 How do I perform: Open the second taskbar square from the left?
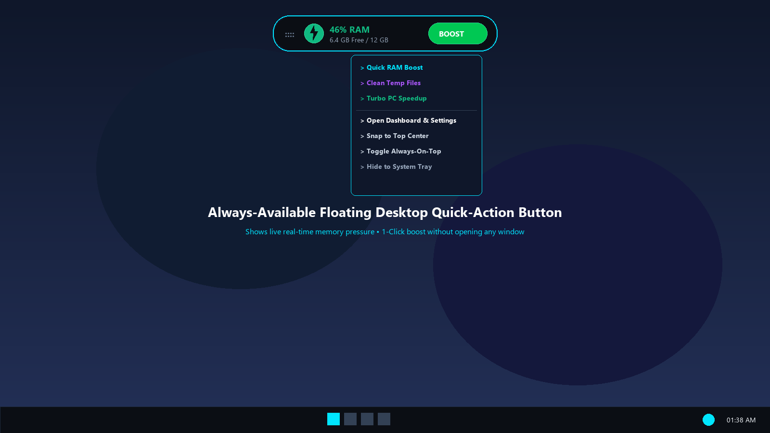pos(350,419)
